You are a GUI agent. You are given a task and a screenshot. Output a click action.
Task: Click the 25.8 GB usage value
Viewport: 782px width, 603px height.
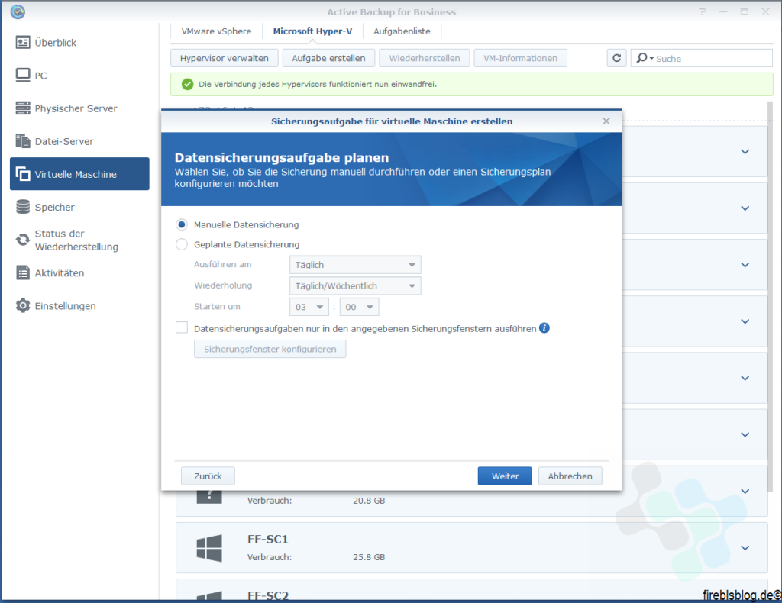click(369, 557)
